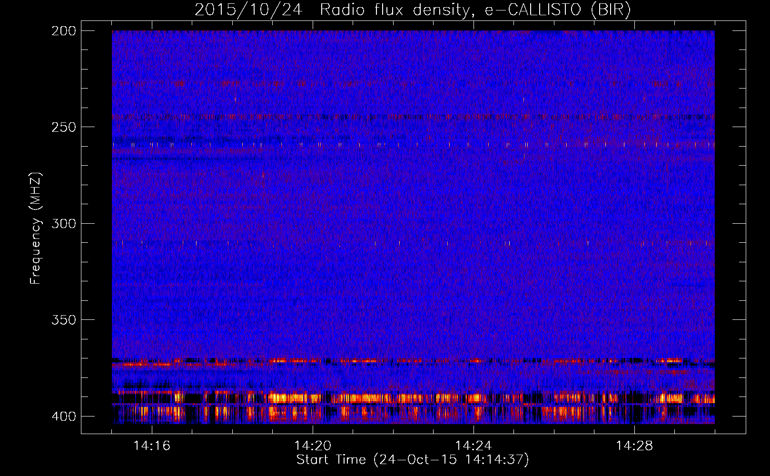Click the plot title 'Radio flux density, e-CALLISTO (BIR)'
This screenshot has width=770, height=476.
tap(475, 10)
